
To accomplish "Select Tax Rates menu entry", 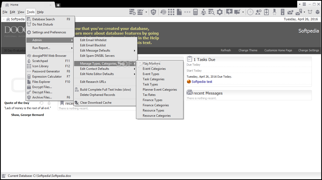I will [x=160, y=95].
